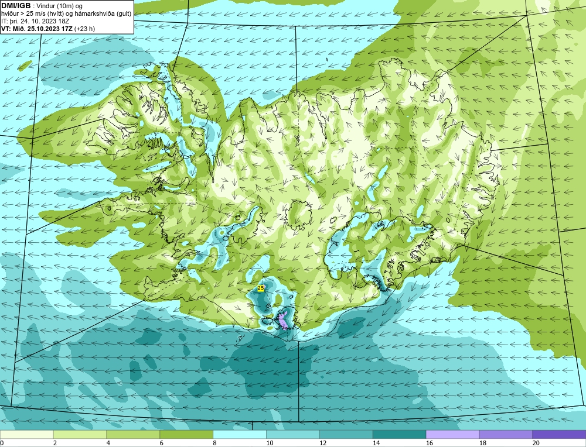Click the DMI/IGB title text
Image resolution: width=586 pixels, height=447 pixels.
tap(16, 6)
